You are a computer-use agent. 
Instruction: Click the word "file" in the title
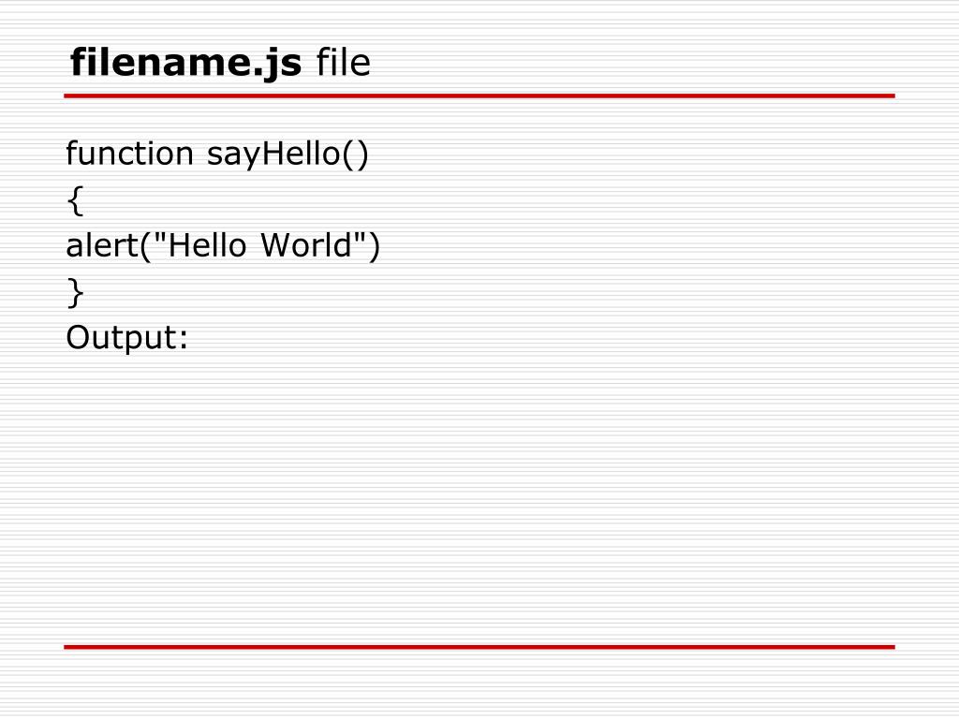(x=343, y=61)
